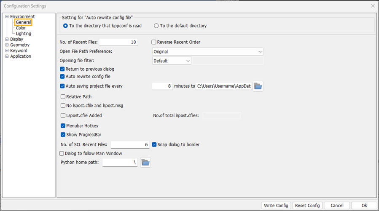The height and width of the screenshot is (211, 379).
Task: Expand the Keyword tree node
Action: tap(7, 51)
